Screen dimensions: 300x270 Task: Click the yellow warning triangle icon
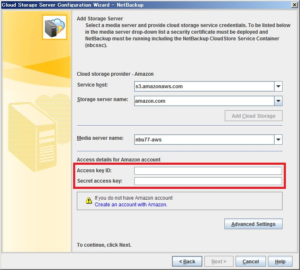[89, 201]
